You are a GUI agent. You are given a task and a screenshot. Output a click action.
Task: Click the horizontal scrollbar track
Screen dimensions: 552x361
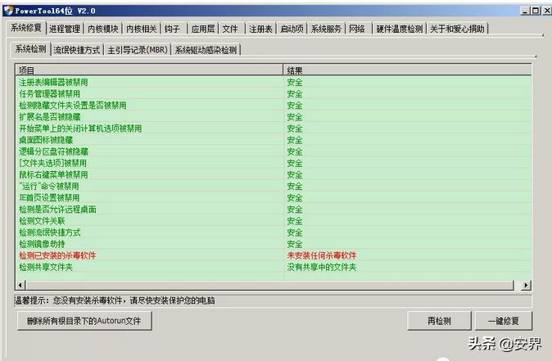tap(270, 285)
